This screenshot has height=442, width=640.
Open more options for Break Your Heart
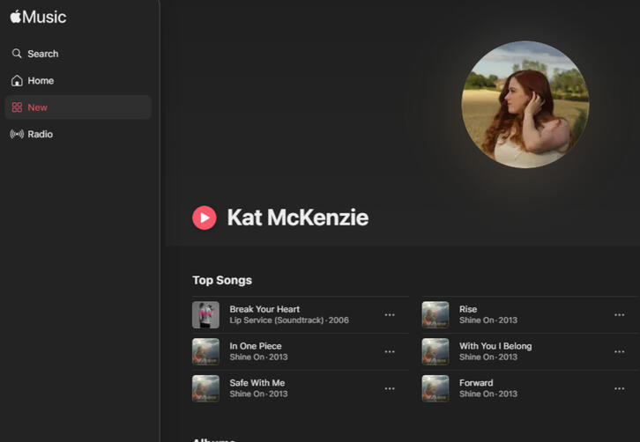390,315
